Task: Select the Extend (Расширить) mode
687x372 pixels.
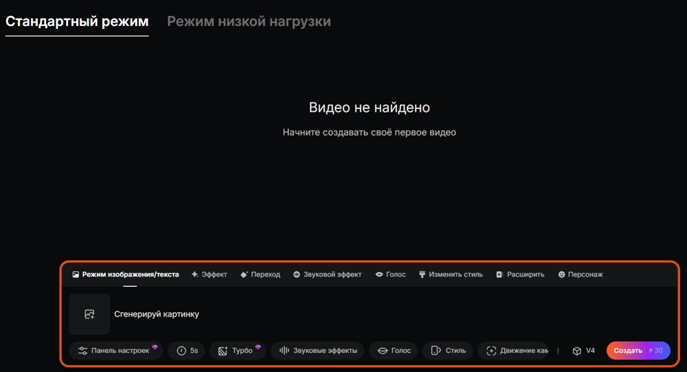Action: [520, 275]
